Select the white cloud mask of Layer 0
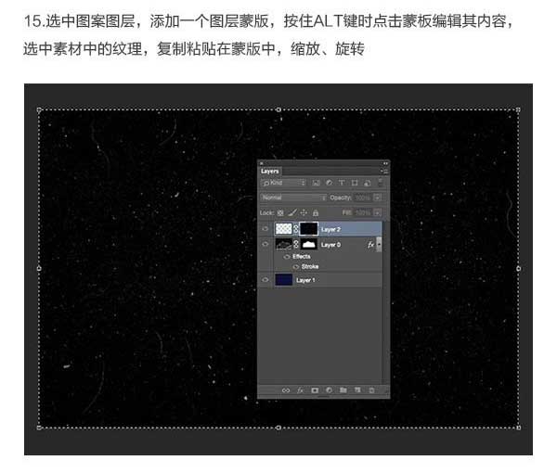557x473 pixels. (309, 244)
